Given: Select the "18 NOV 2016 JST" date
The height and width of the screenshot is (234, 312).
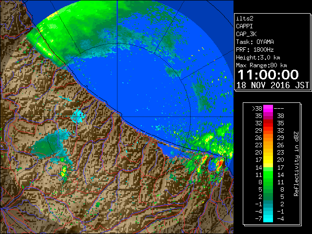Looking at the screenshot, I should tap(273, 85).
